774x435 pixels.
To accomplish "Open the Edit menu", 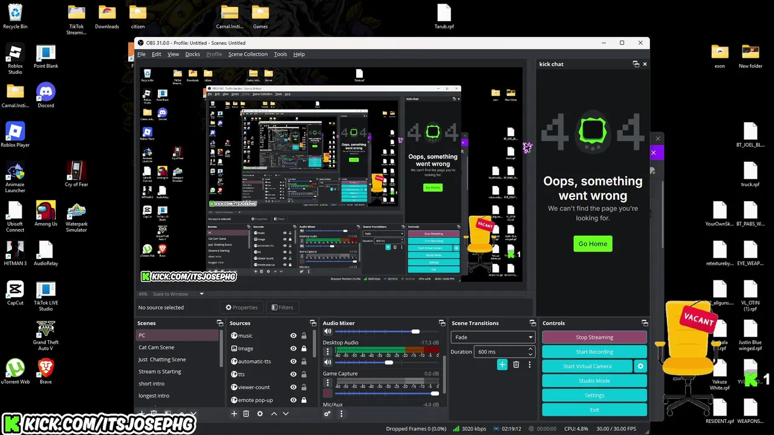I will (157, 54).
